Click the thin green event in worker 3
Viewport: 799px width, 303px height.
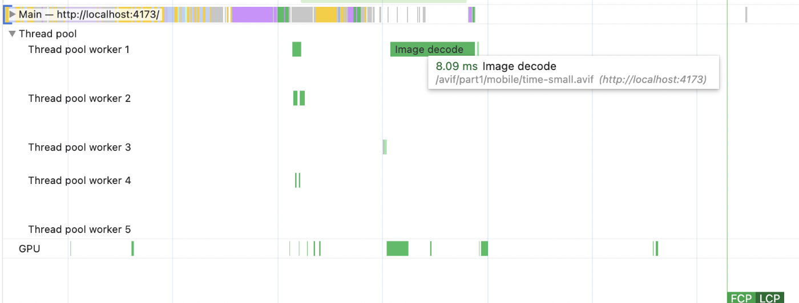385,148
